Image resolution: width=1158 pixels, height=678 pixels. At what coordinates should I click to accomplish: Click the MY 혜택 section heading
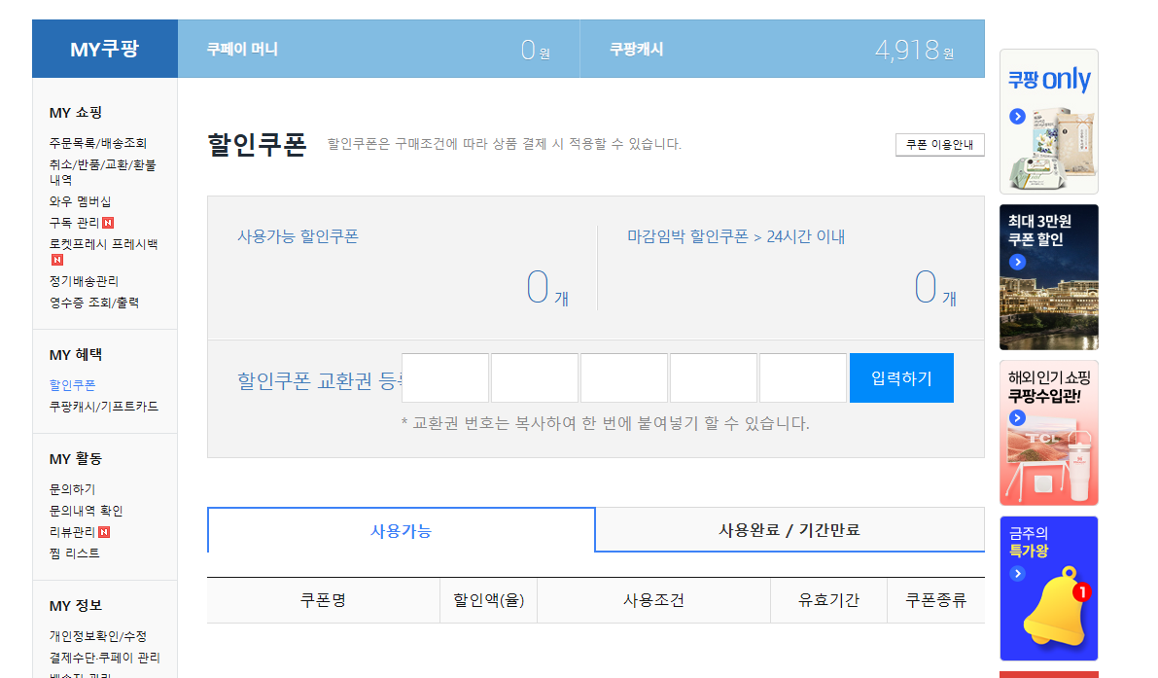click(75, 355)
